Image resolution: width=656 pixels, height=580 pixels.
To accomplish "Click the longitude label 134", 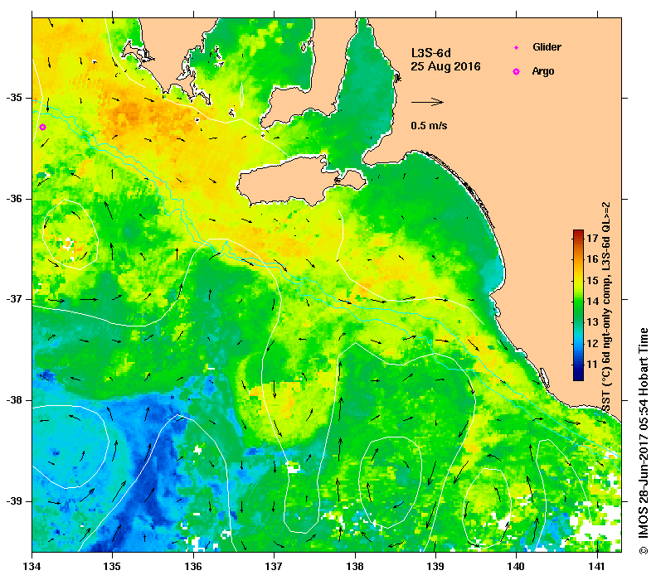I will coord(32,566).
